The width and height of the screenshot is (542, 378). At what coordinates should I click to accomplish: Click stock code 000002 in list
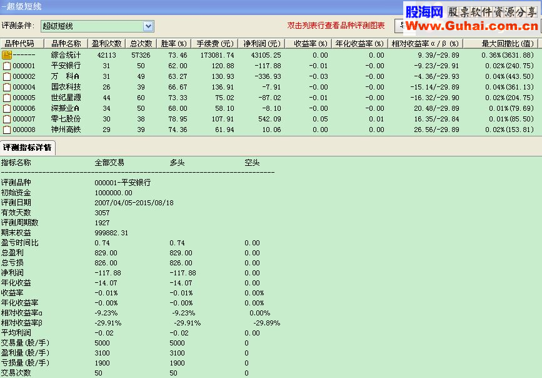pos(24,77)
